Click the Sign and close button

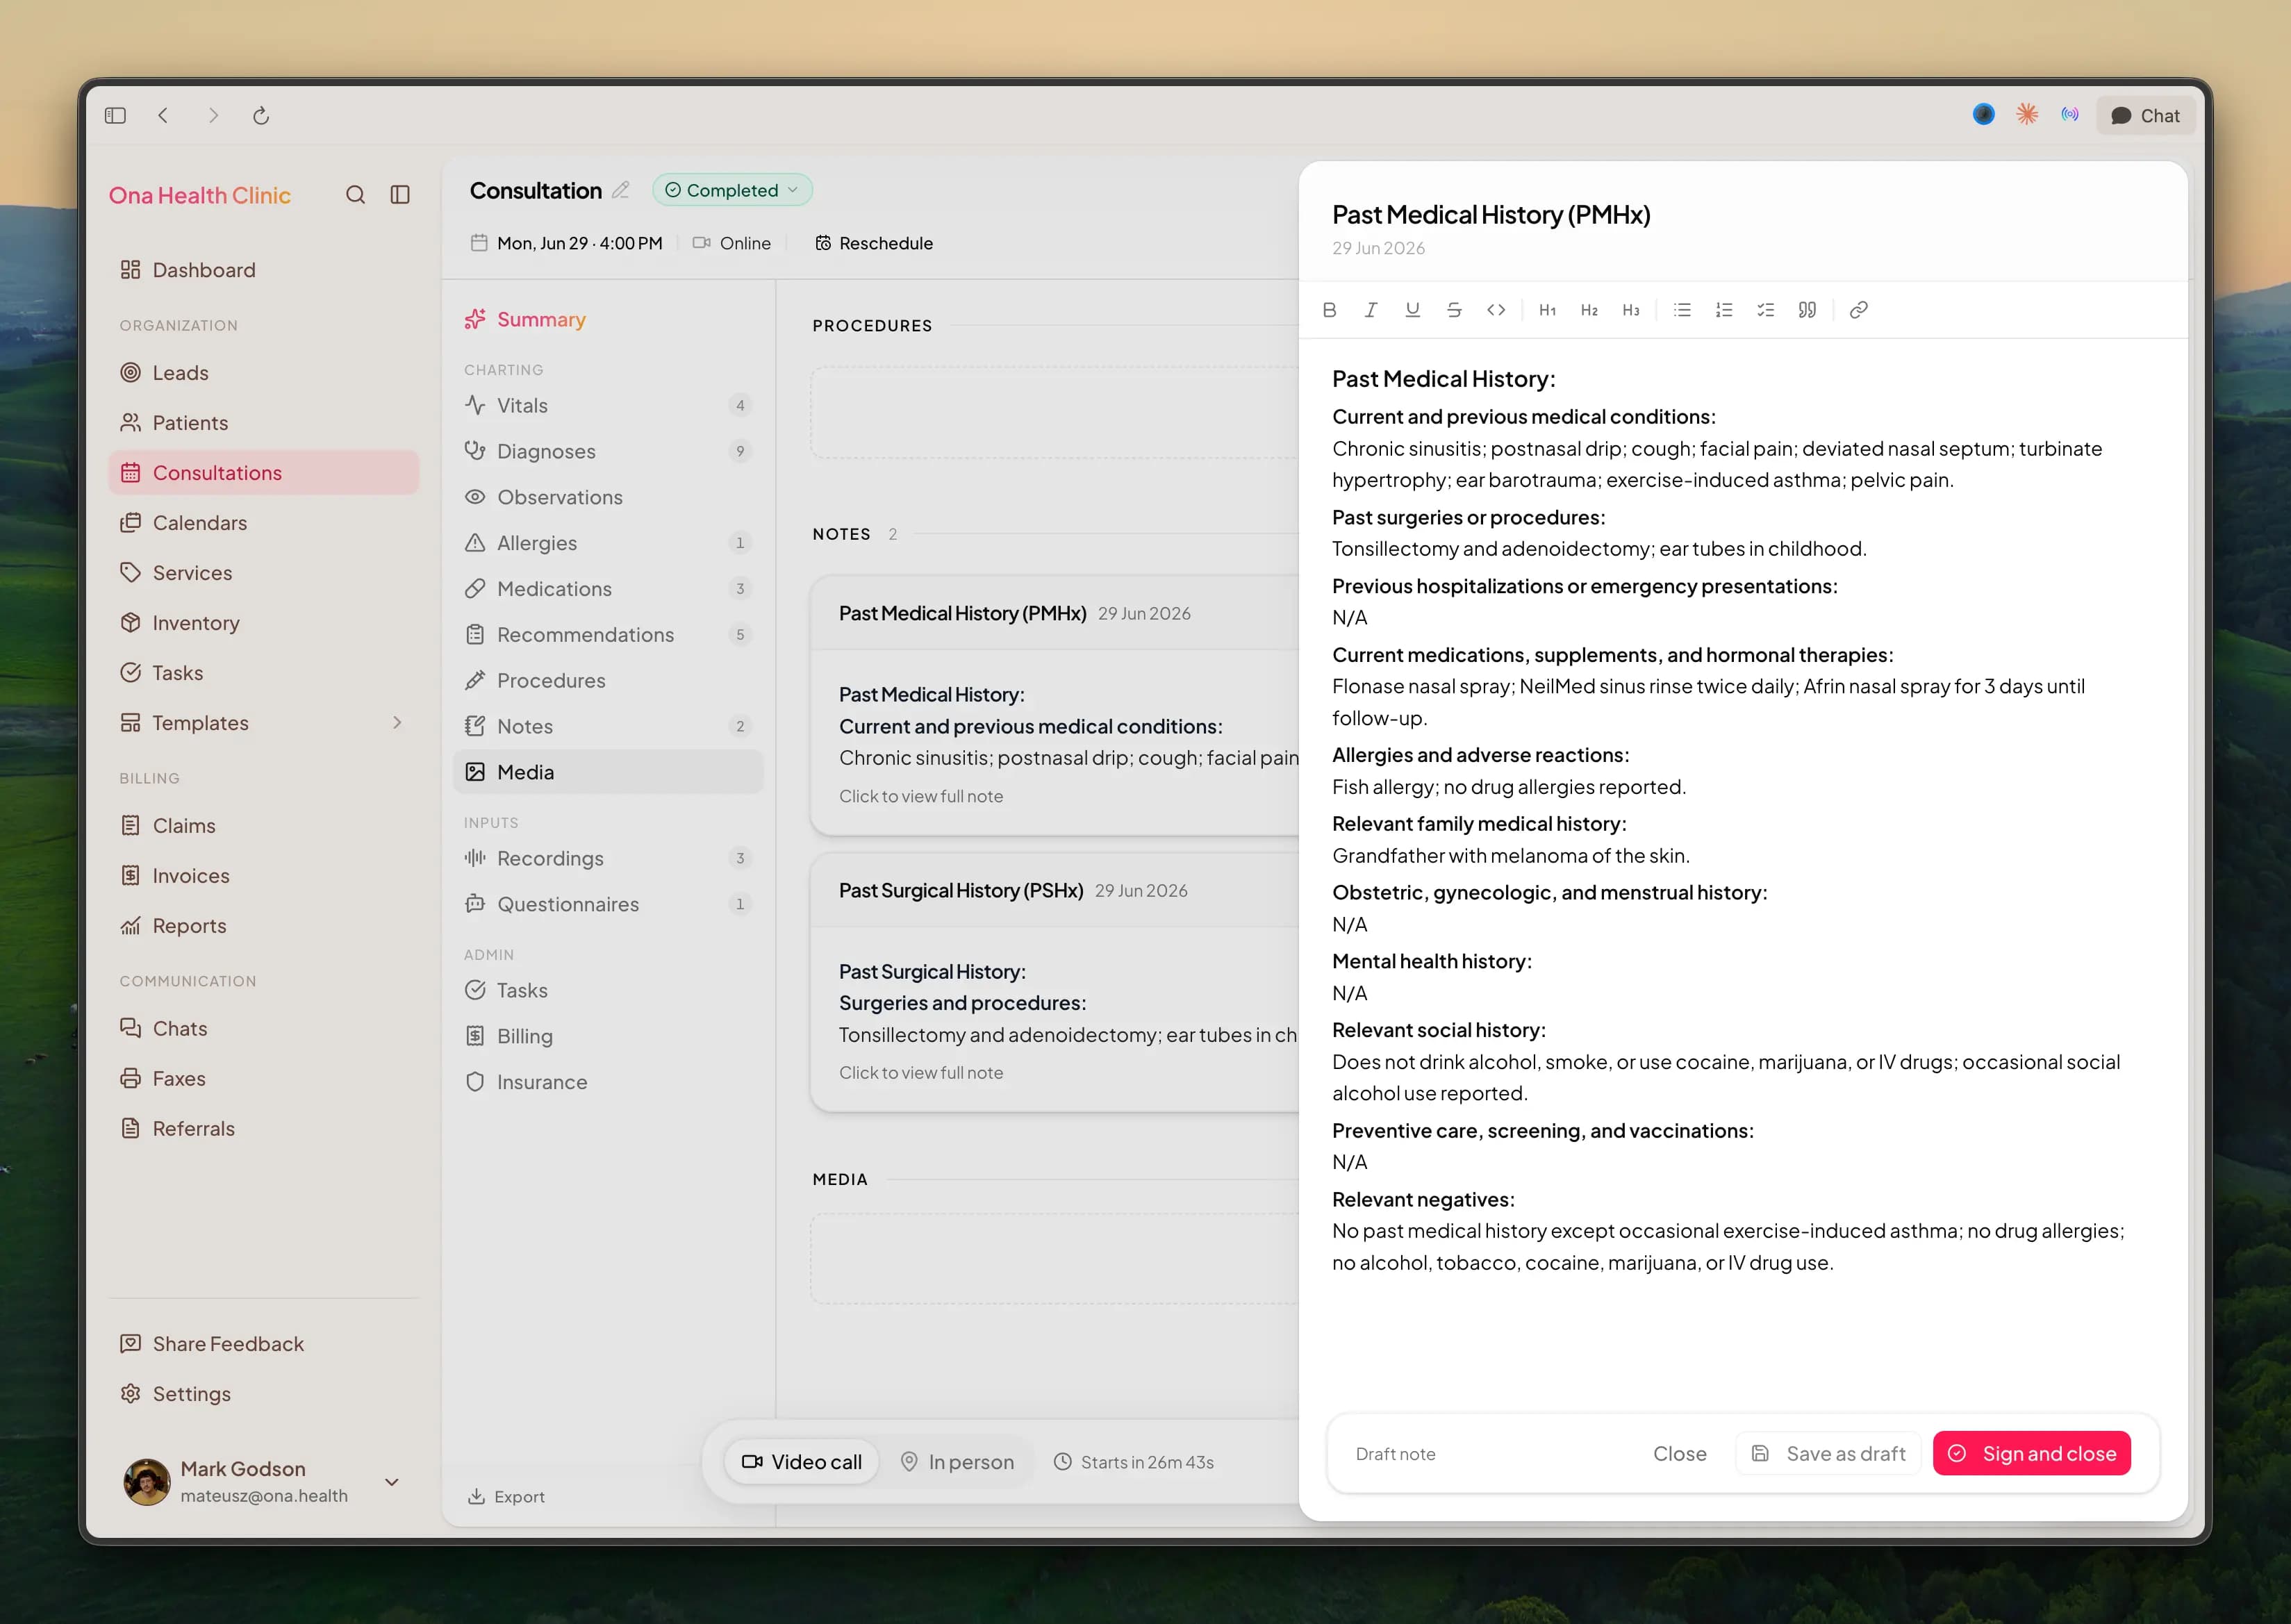click(x=2031, y=1453)
